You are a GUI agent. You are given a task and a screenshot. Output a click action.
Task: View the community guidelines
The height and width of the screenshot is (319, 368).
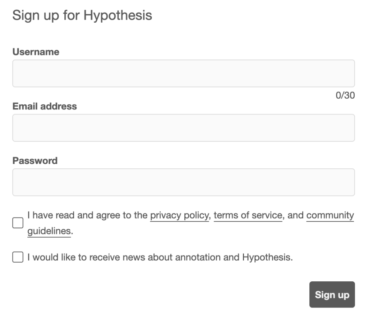point(330,215)
